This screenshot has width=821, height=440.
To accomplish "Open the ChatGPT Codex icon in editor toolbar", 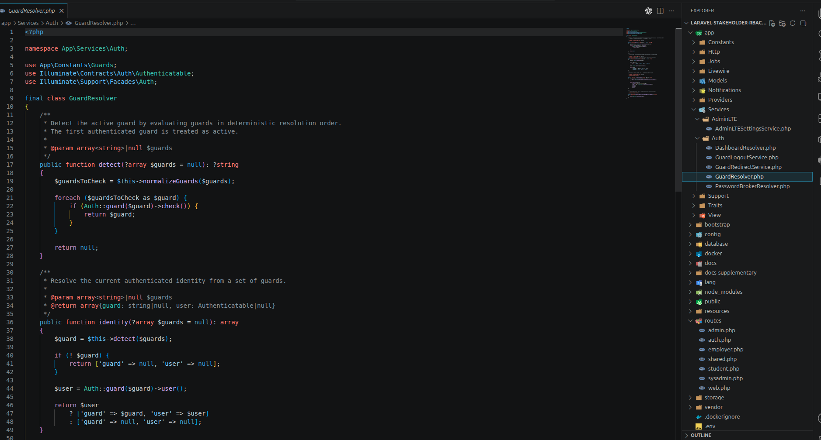I will (x=649, y=11).
